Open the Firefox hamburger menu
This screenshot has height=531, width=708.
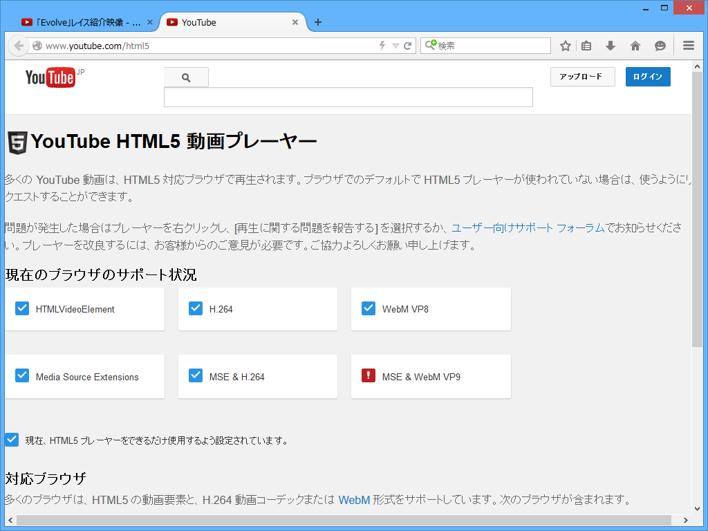pos(689,46)
